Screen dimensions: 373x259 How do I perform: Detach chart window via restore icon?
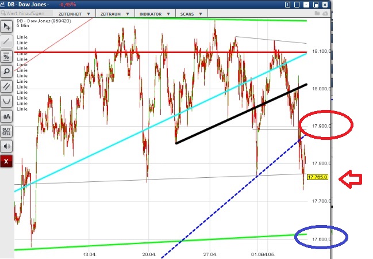tap(316, 5)
